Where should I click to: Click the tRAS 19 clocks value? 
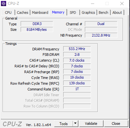[77, 77]
